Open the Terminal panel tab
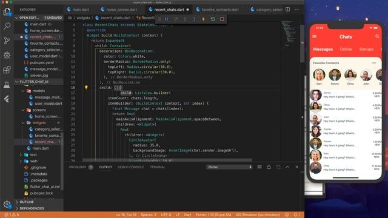 pos(158,167)
